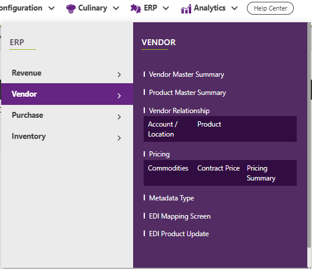312x269 pixels.
Task: Click the Culinary chef hat icon
Action: coord(70,9)
